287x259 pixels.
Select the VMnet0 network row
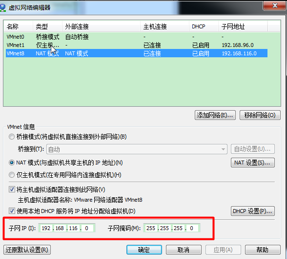(137, 37)
